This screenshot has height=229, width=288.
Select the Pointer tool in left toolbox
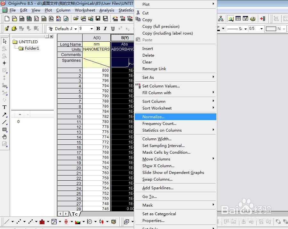click(4, 41)
